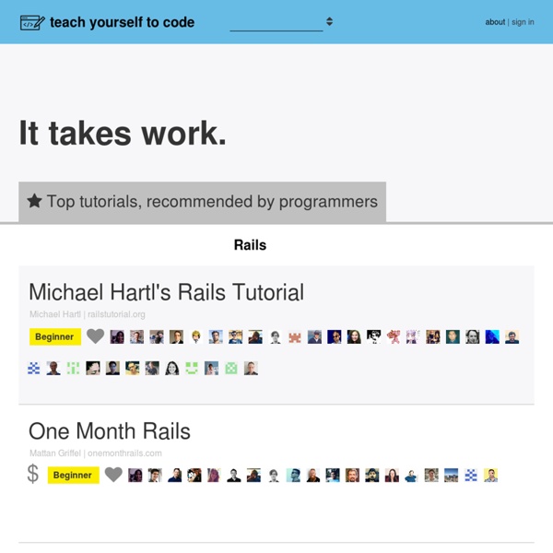Click the dollar sign paid icon
The image size is (553, 553).
(x=33, y=474)
